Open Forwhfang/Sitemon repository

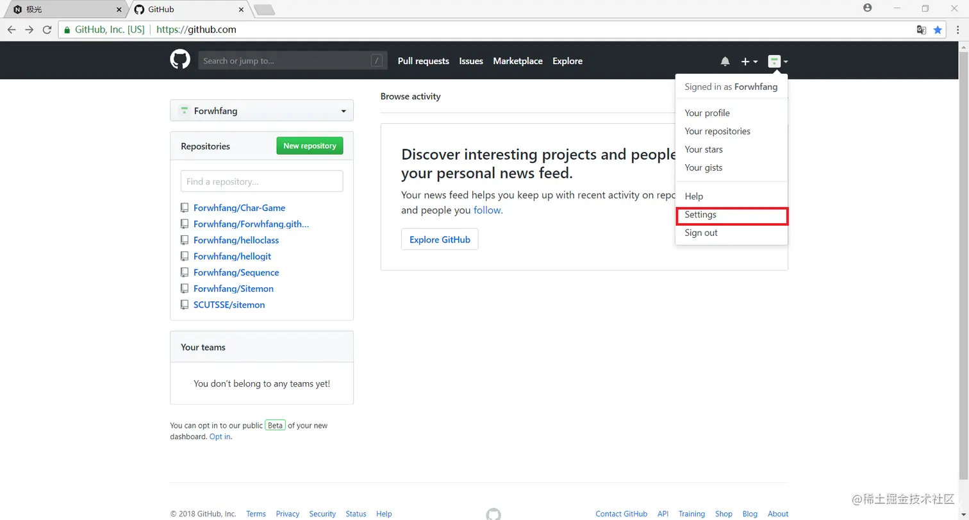point(234,289)
